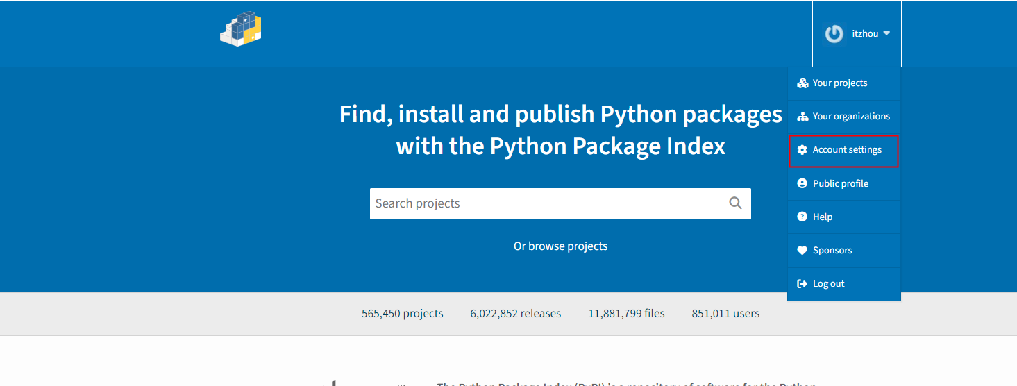
Task: Click the PyPI cube logo
Action: 241,29
